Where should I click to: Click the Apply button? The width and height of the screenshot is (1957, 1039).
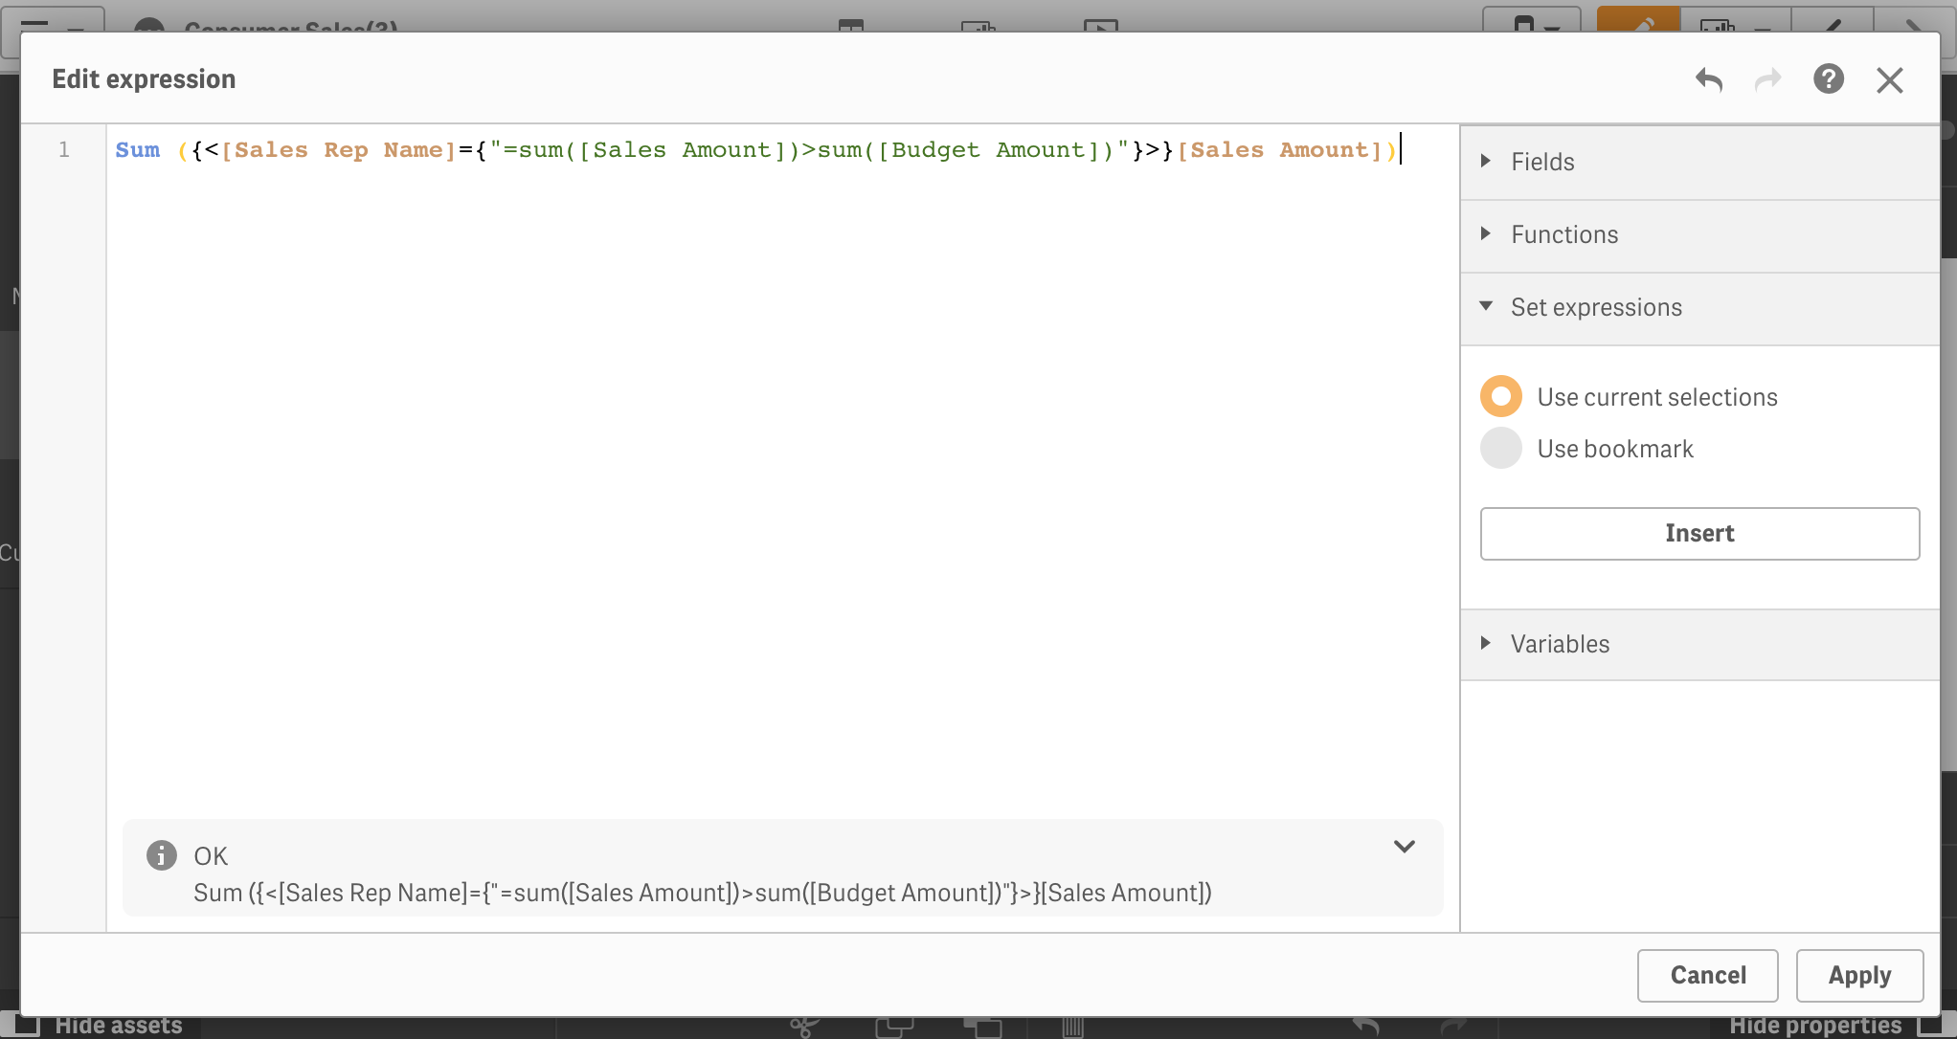tap(1858, 975)
